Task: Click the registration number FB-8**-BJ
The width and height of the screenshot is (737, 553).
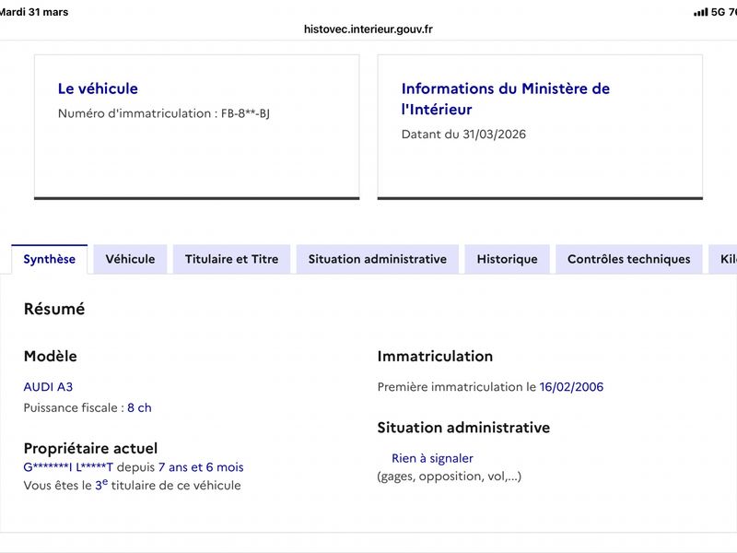Action: click(245, 113)
